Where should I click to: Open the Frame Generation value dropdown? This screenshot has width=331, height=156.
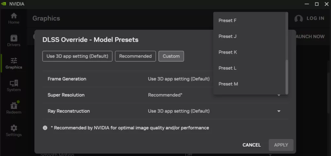point(179,79)
